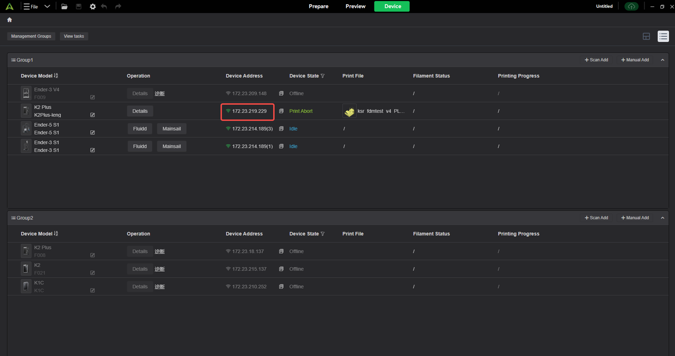675x356 pixels.
Task: Click the Creality logo in title bar
Action: point(9,6)
